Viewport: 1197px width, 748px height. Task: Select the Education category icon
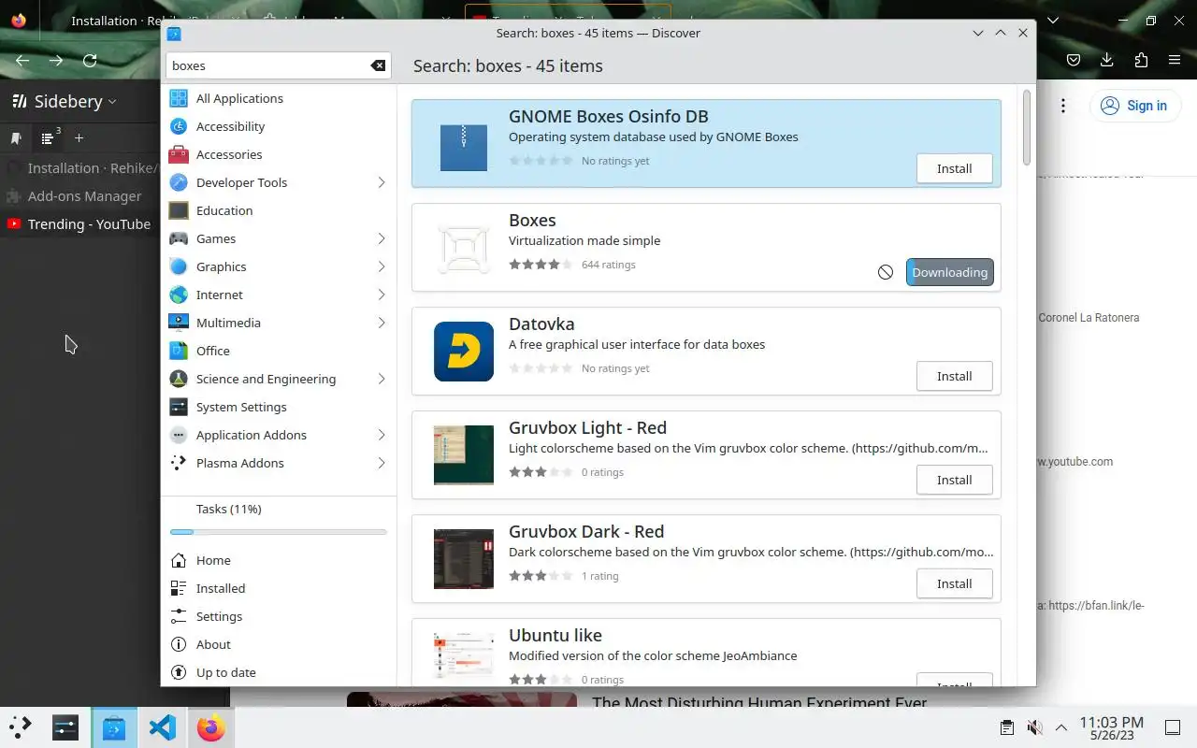click(179, 210)
